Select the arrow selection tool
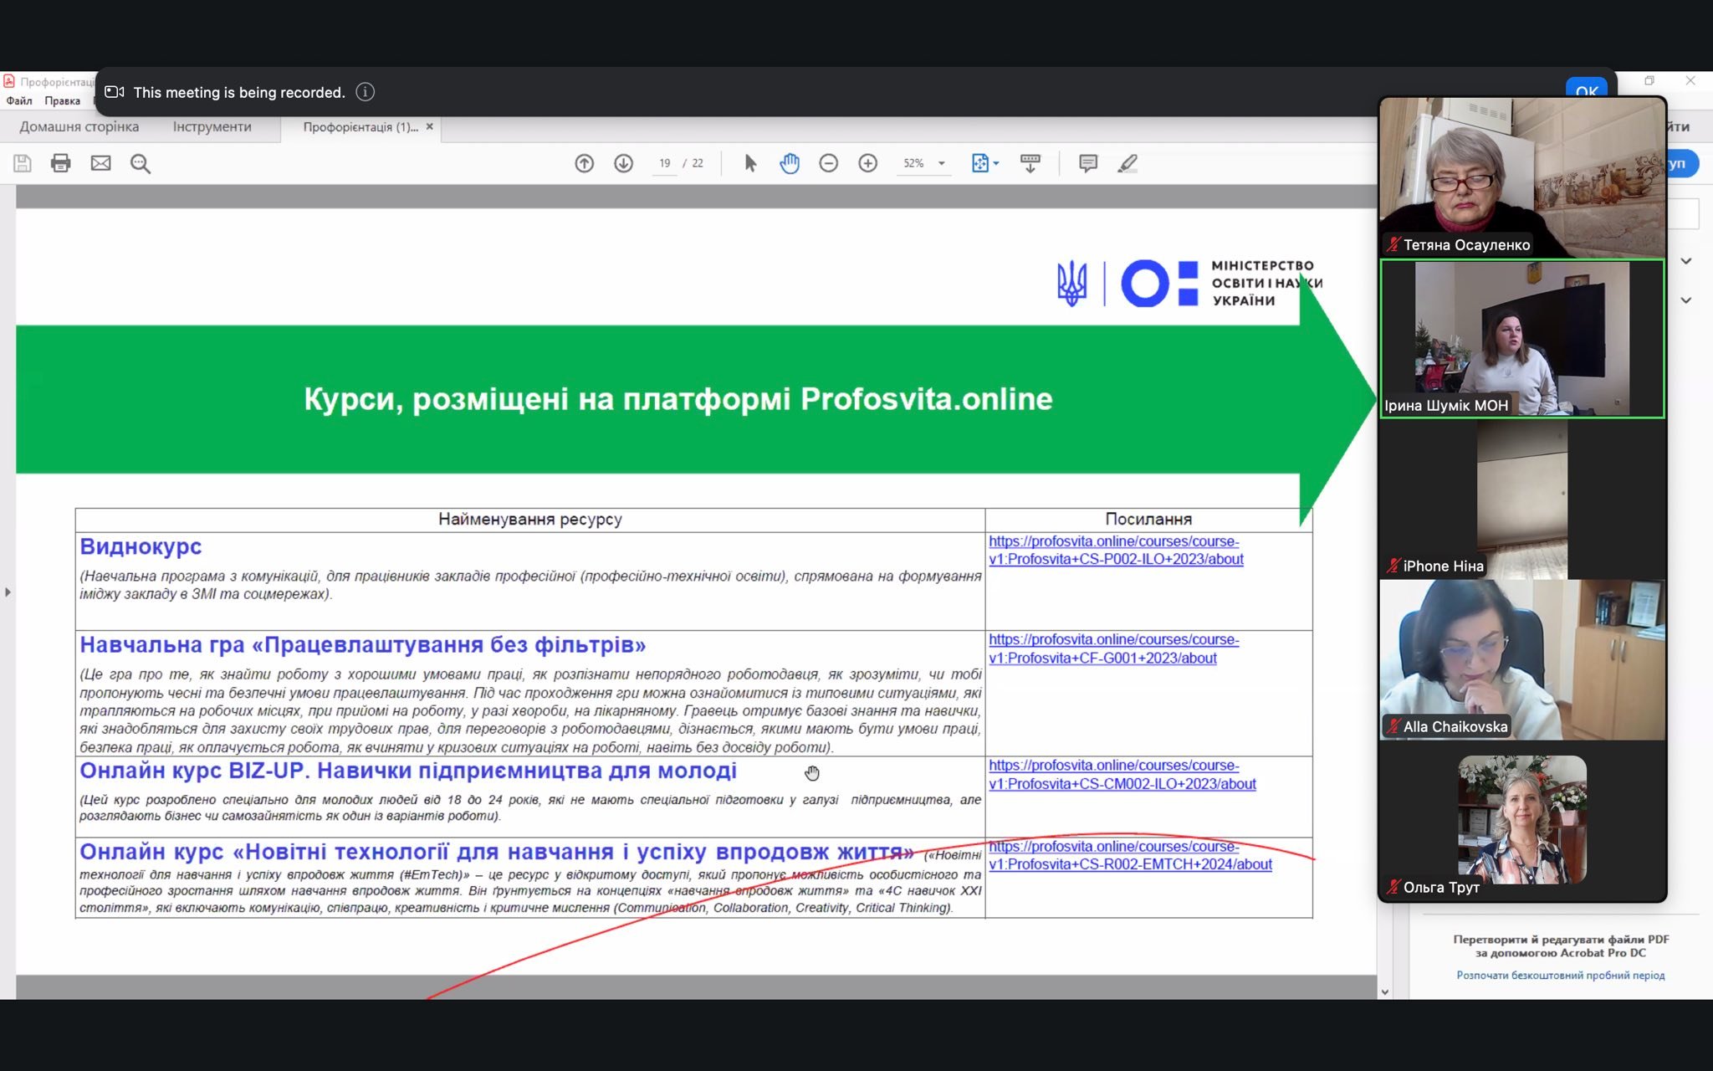 [x=750, y=163]
